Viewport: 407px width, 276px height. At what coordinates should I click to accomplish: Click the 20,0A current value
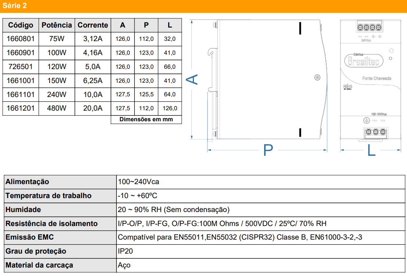coord(93,108)
